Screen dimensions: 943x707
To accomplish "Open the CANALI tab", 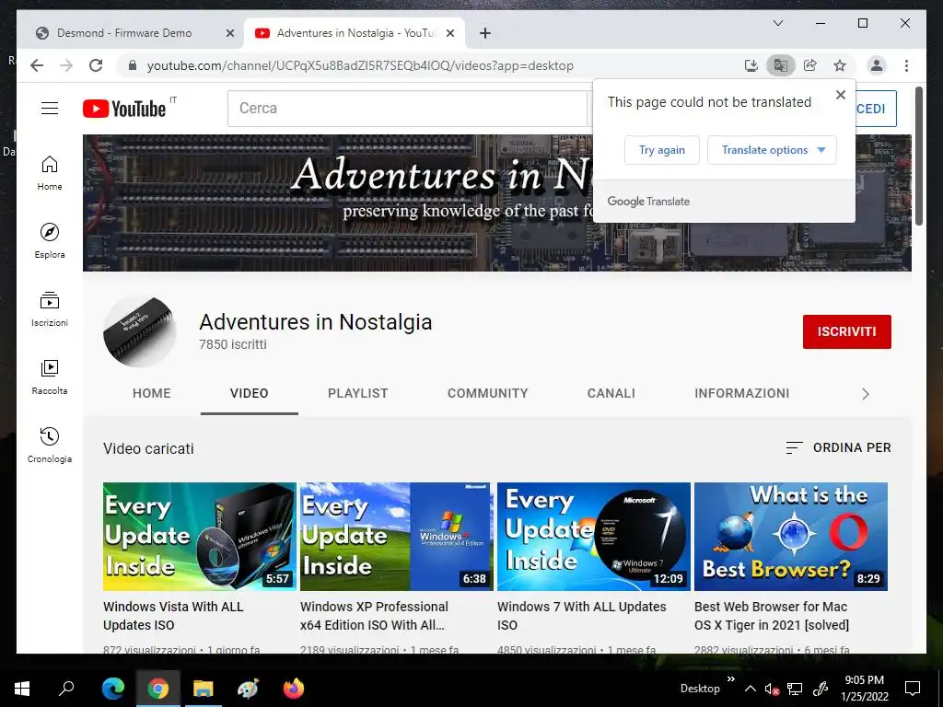I will [611, 393].
